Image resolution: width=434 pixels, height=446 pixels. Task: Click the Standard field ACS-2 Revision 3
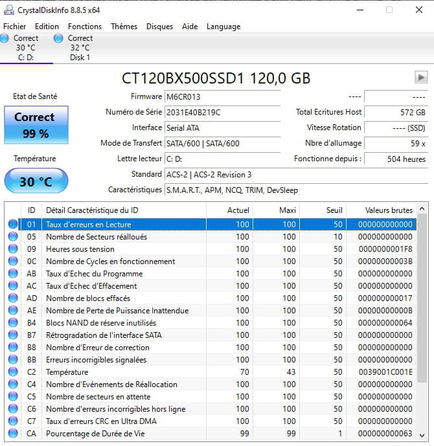coord(296,174)
